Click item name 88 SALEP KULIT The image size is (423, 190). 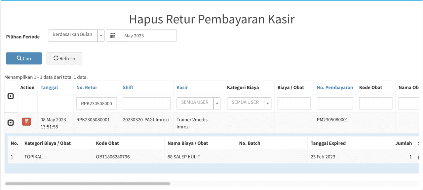click(184, 157)
